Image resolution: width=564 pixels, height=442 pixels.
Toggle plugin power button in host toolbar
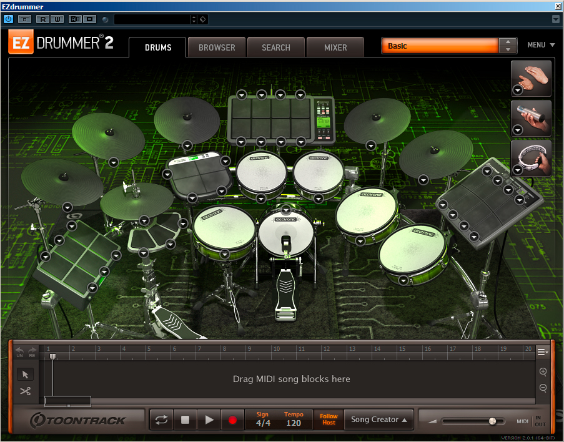[8, 19]
